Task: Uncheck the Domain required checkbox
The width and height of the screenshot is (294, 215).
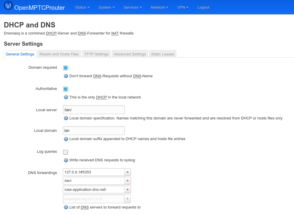Action: tap(65, 68)
